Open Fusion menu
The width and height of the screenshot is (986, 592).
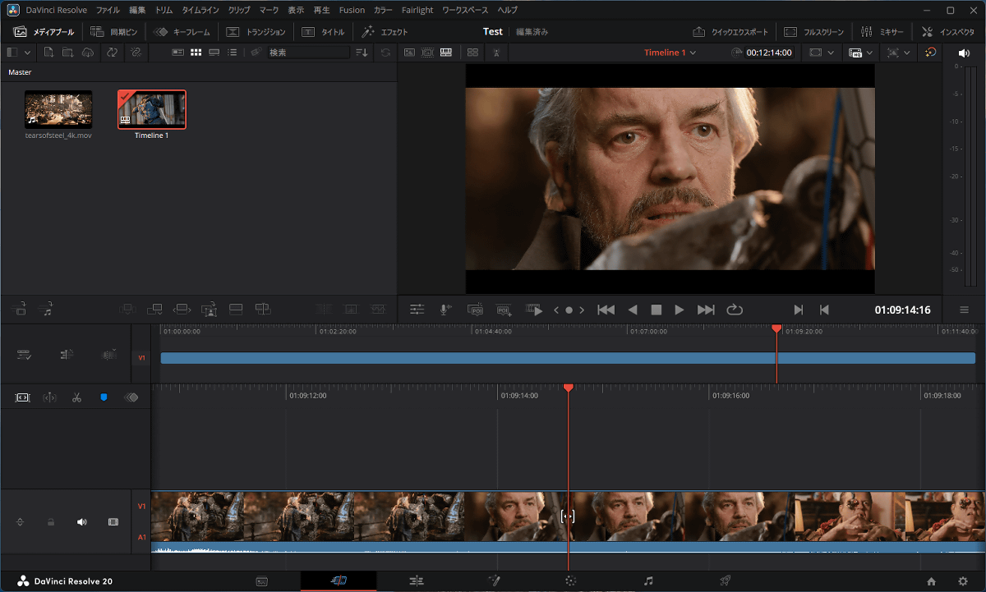352,10
